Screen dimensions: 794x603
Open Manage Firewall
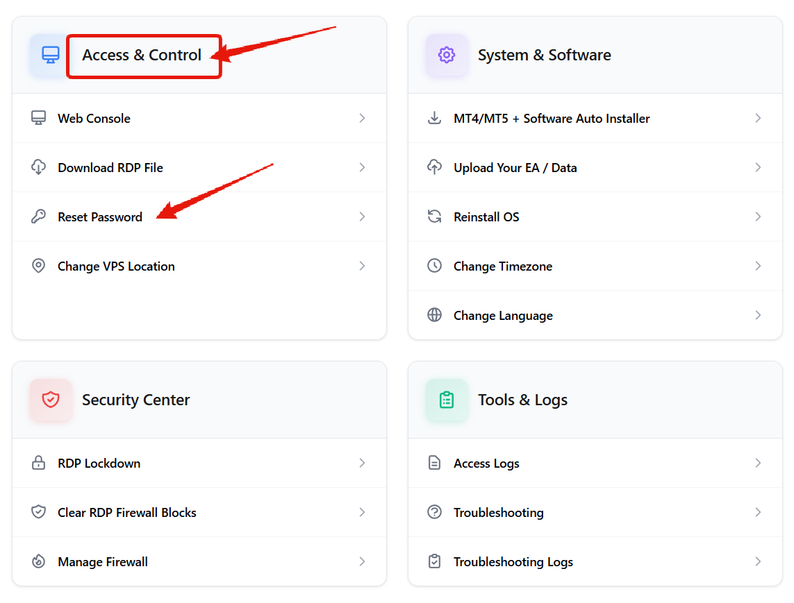click(x=199, y=561)
